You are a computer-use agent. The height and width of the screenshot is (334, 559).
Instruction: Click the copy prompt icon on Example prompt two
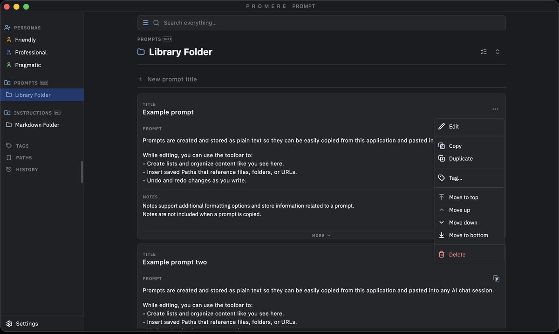point(496,279)
